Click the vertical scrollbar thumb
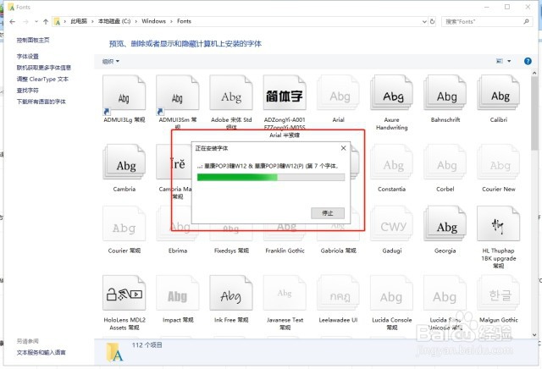The image size is (542, 369). (534, 113)
